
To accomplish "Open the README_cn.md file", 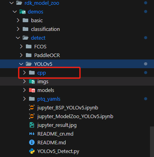I will pyautogui.click(x=55, y=134).
